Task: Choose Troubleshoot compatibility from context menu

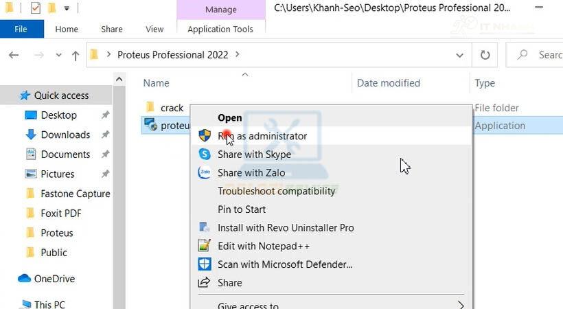Action: pyautogui.click(x=276, y=191)
